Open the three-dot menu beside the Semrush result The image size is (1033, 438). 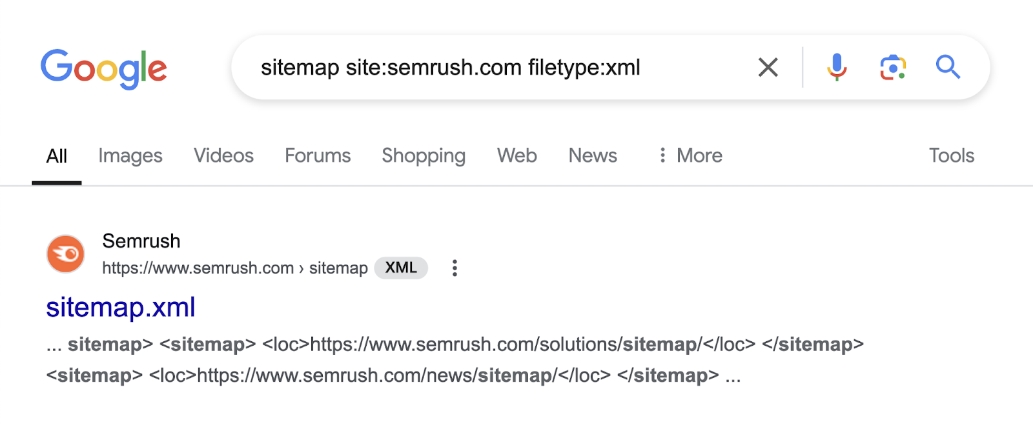coord(454,268)
